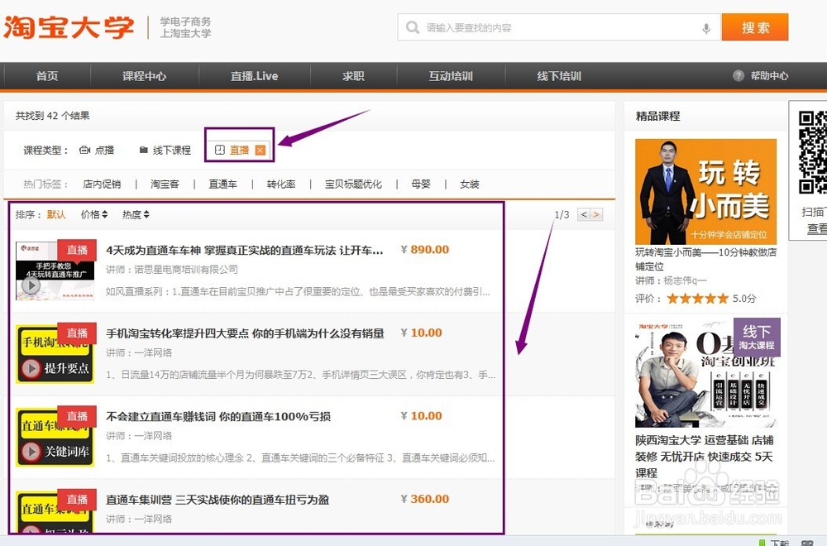Viewport: 827px width, 546px height.
Task: Click the help center question mark icon
Action: click(x=739, y=76)
